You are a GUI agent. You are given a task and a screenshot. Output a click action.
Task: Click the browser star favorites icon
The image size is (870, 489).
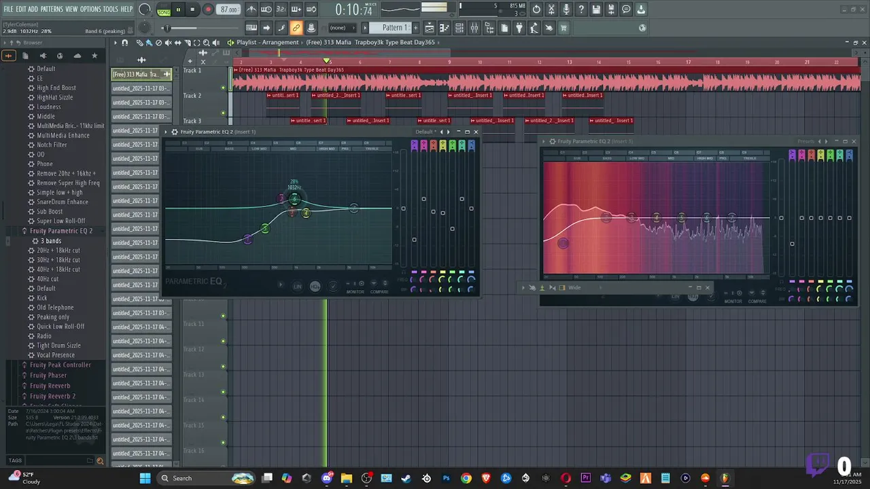pos(94,56)
